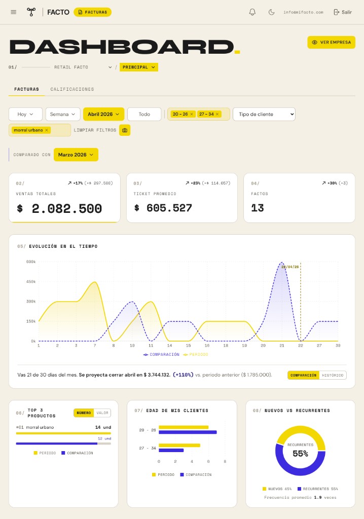This screenshot has height=519, width=364.
Task: Click the Ventas Totales card
Action: click(64, 198)
